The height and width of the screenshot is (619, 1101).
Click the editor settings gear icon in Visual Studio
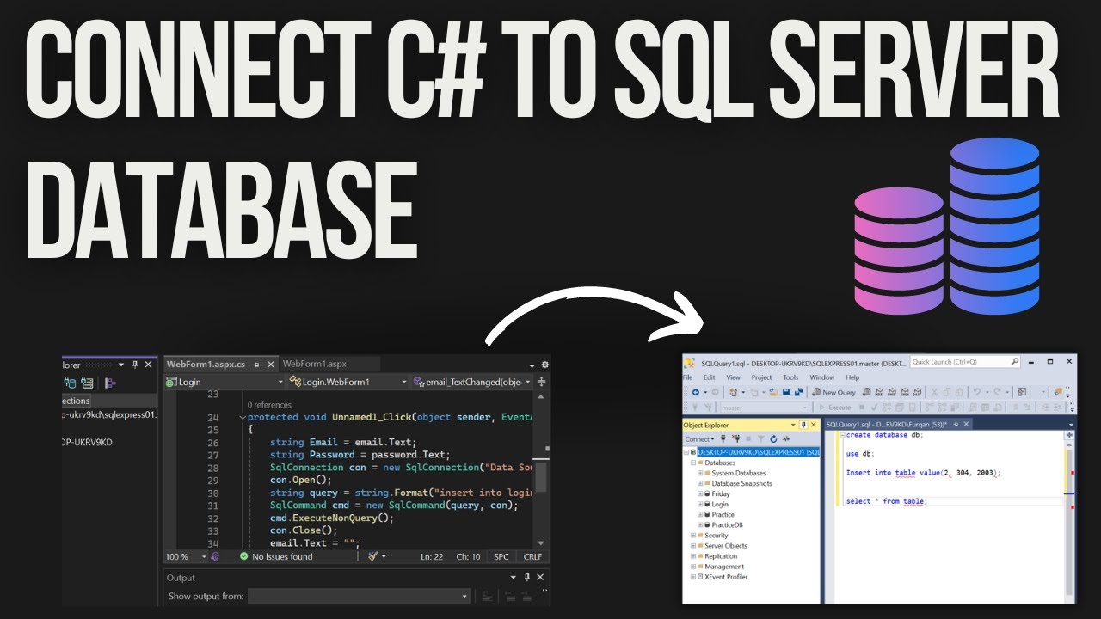point(544,365)
